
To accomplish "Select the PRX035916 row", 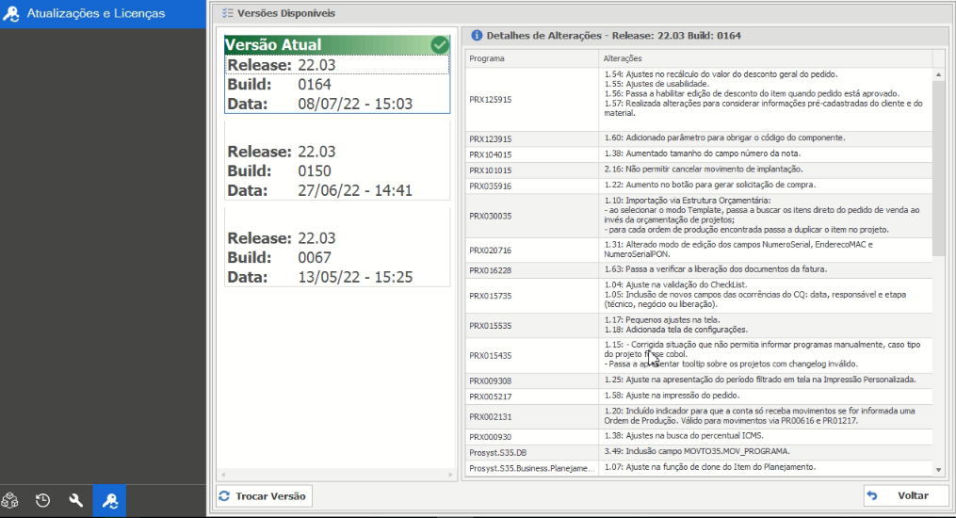I will 699,186.
